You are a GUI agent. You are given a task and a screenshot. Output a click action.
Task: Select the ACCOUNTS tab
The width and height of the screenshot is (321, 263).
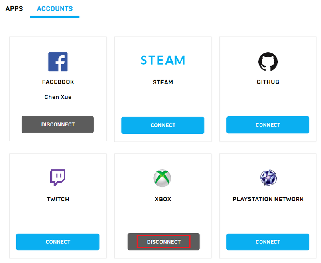point(55,9)
